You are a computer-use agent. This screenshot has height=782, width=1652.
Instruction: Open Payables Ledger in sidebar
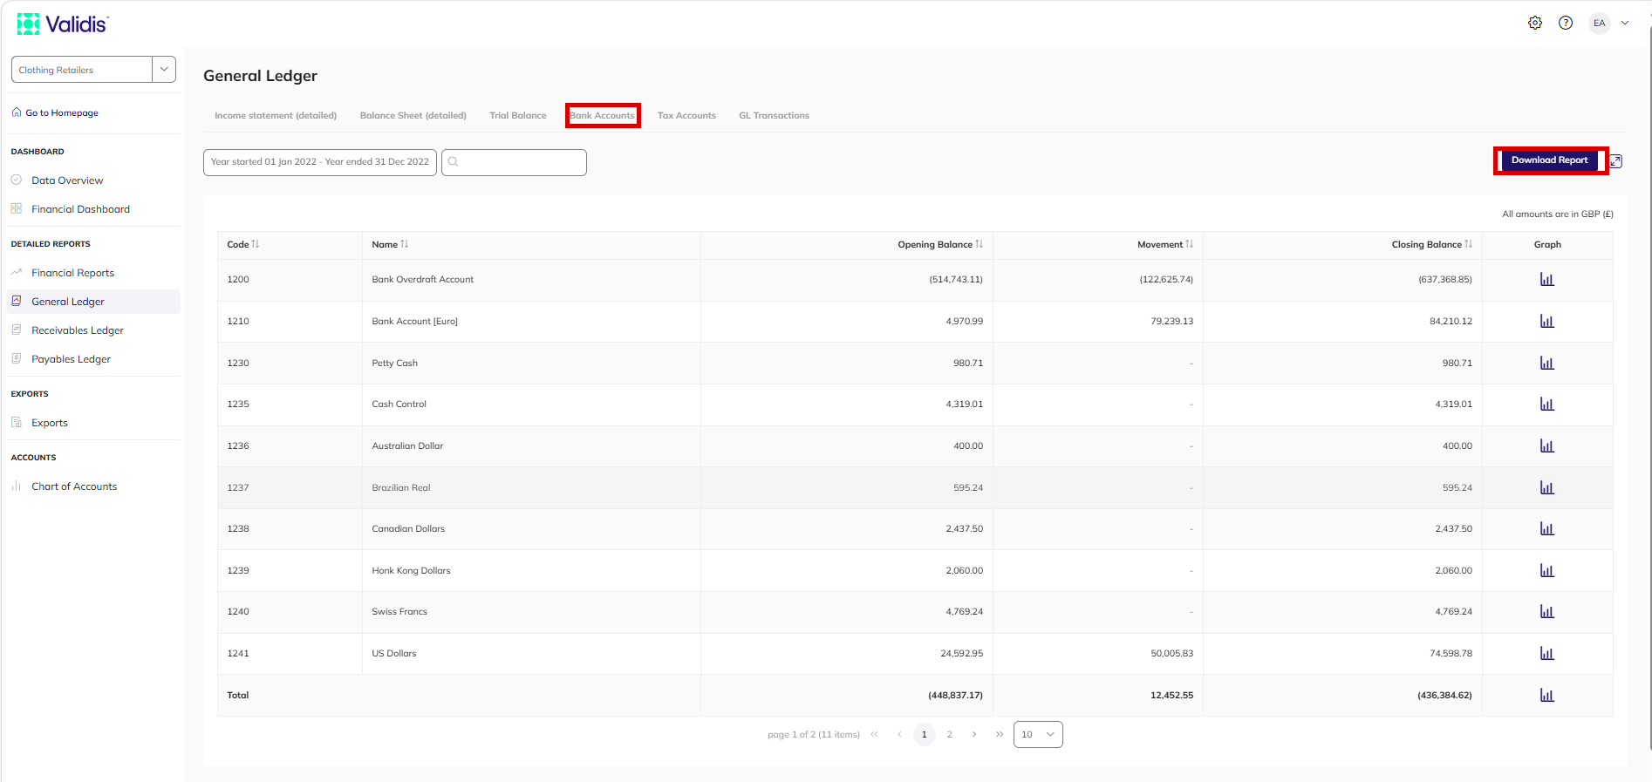pyautogui.click(x=71, y=359)
